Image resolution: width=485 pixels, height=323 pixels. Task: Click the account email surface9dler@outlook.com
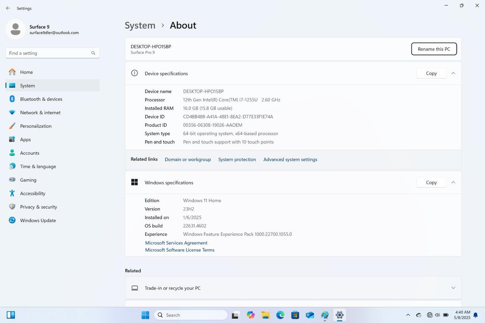tap(54, 33)
